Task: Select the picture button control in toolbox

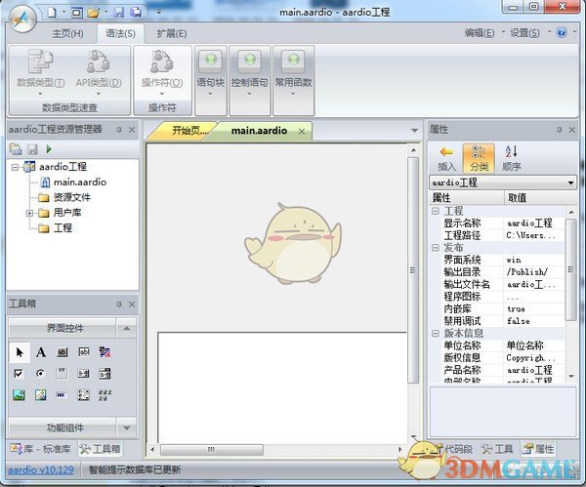Action: 41,395
